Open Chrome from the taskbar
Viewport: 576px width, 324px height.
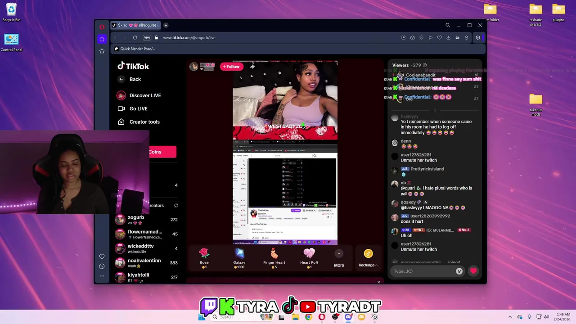pyautogui.click(x=308, y=317)
